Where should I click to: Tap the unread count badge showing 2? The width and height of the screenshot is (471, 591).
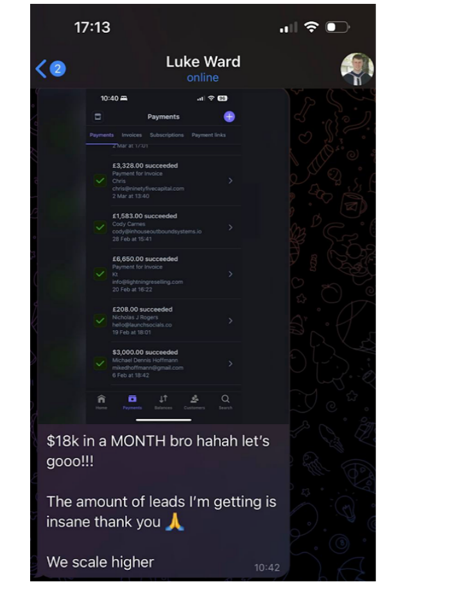point(58,69)
